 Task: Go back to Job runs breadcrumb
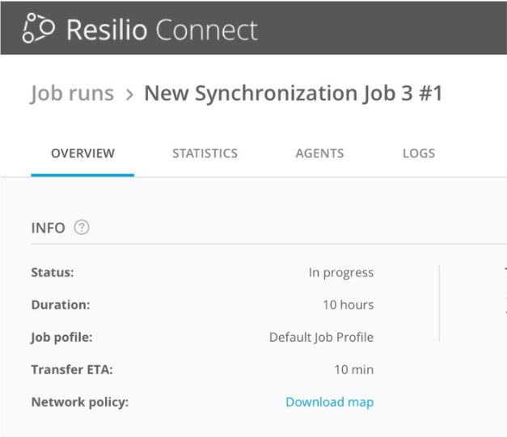[73, 94]
